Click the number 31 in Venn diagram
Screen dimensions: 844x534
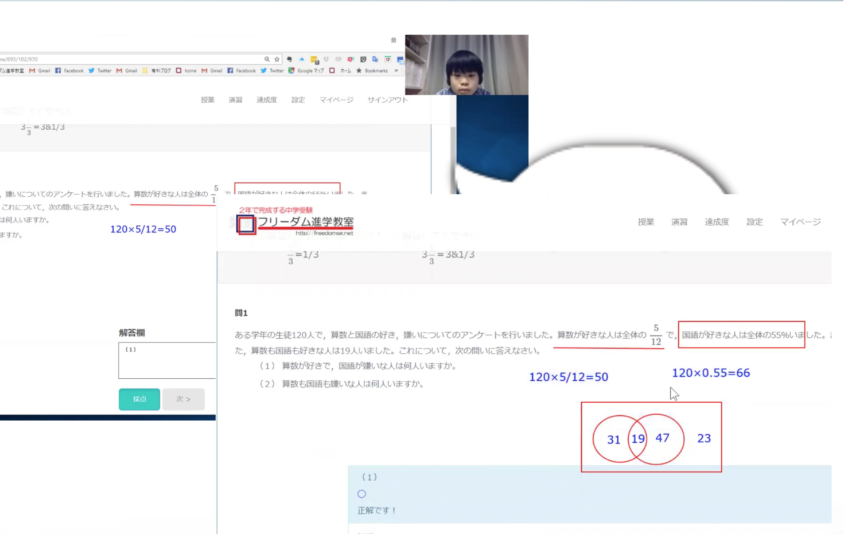pos(613,440)
